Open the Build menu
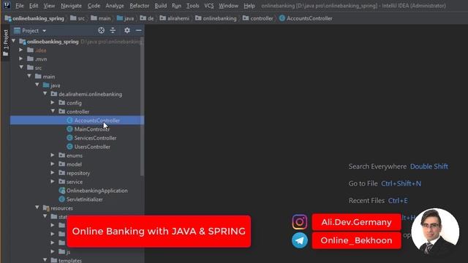The width and height of the screenshot is (468, 263). coord(161,6)
